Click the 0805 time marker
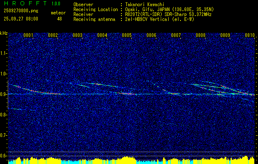258x164 pixels. (x=127, y=35)
